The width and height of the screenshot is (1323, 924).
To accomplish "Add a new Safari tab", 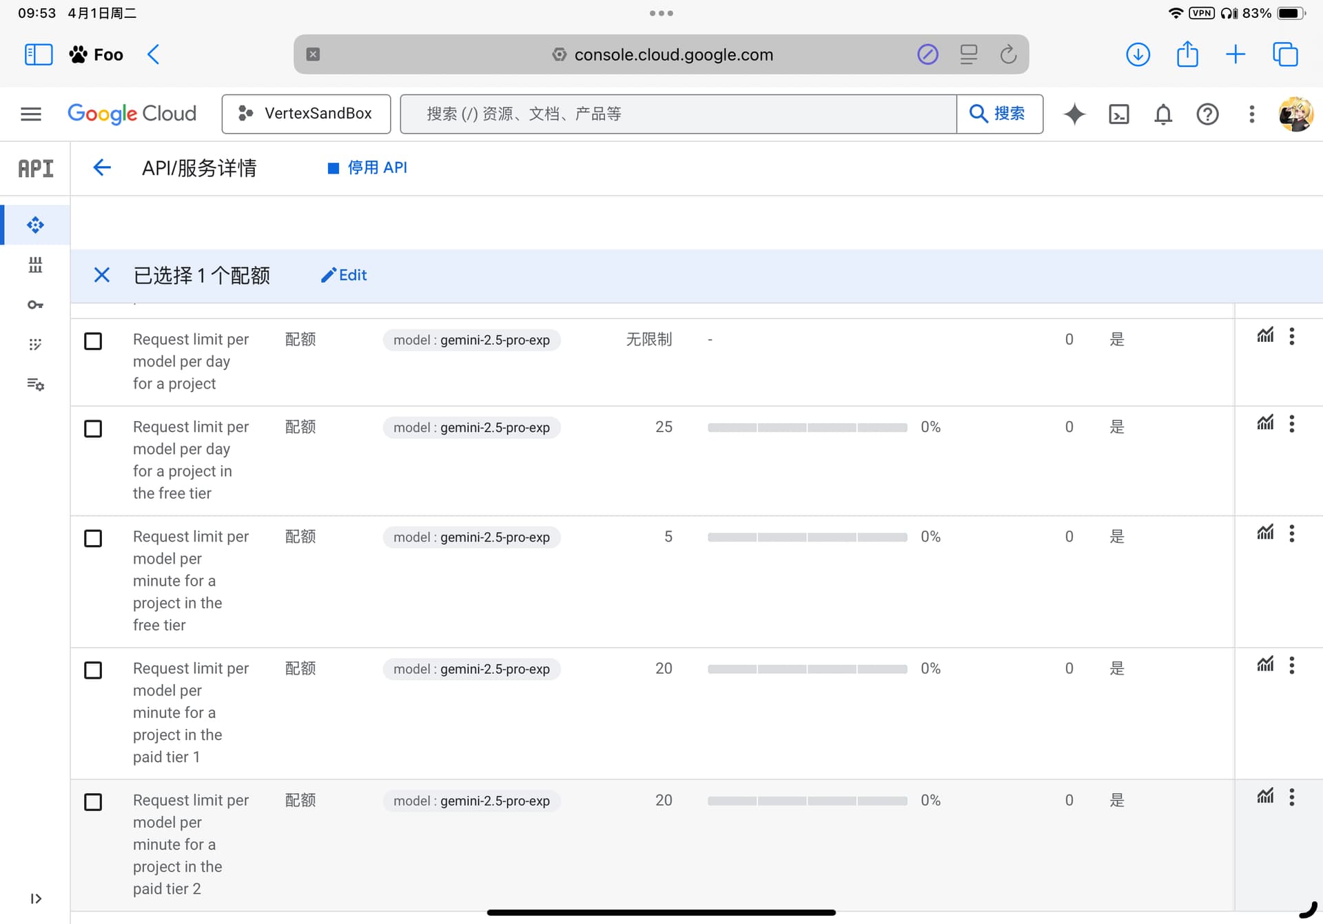I will pyautogui.click(x=1235, y=54).
